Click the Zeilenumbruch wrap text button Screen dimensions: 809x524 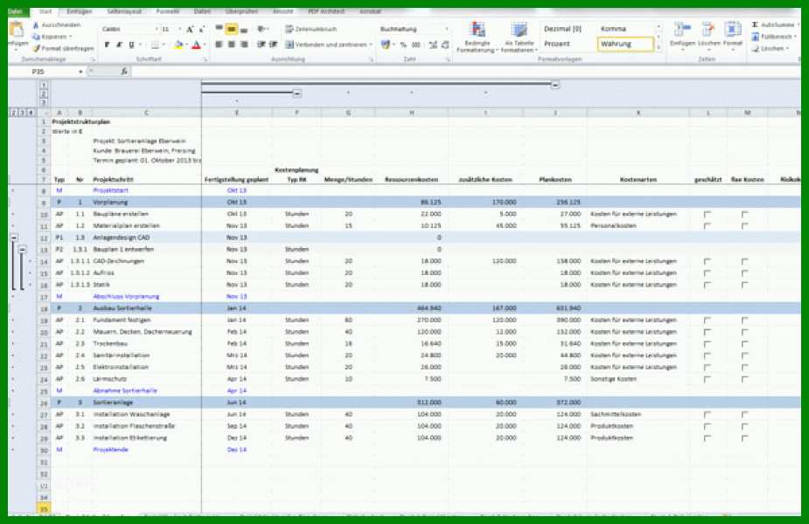(311, 30)
